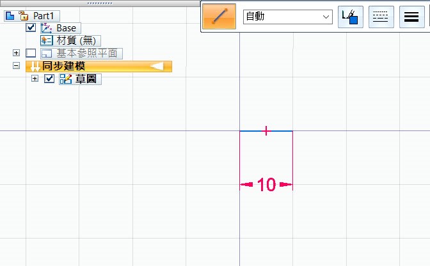Toggle the Base checkbox
The height and width of the screenshot is (266, 430).
(31, 27)
